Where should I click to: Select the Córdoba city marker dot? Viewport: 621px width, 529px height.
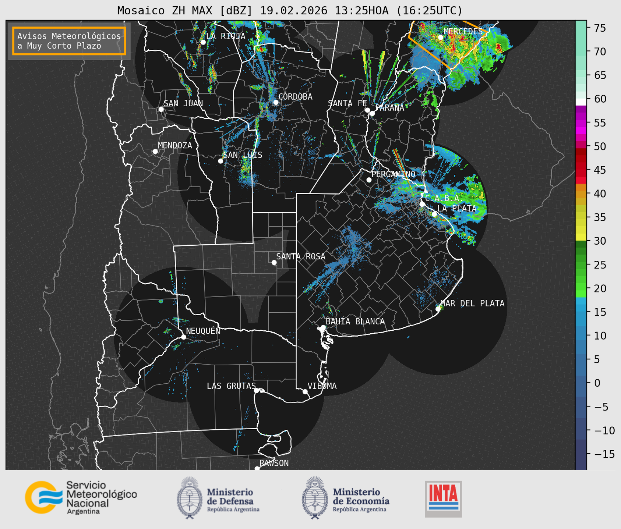[276, 102]
